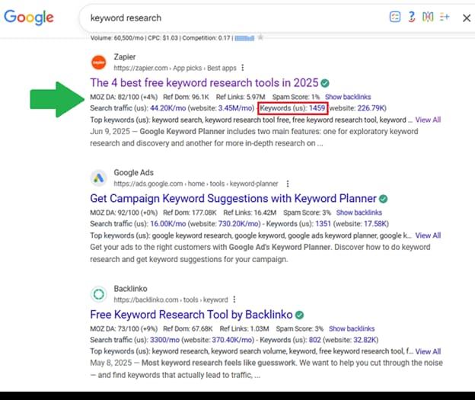Open 'Get Campaign Keyword Suggestions with Keyword Planner'
The width and height of the screenshot is (475, 400).
(x=233, y=198)
